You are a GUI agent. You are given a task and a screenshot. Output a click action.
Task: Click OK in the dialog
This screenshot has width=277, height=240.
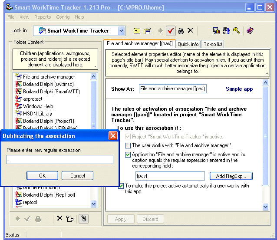(43, 175)
